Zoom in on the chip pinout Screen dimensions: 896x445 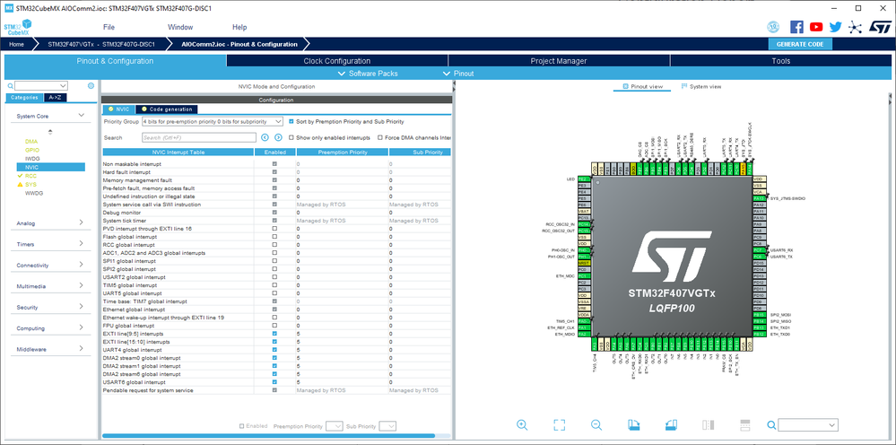point(522,424)
